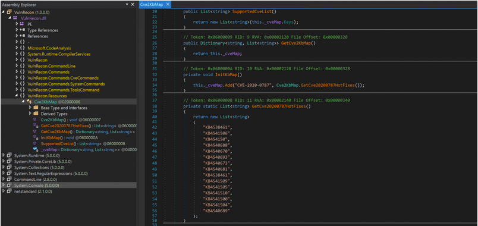Click SupportedCveList method name on code line 20
Image resolution: width=478 pixels, height=226 pixels.
point(252,11)
